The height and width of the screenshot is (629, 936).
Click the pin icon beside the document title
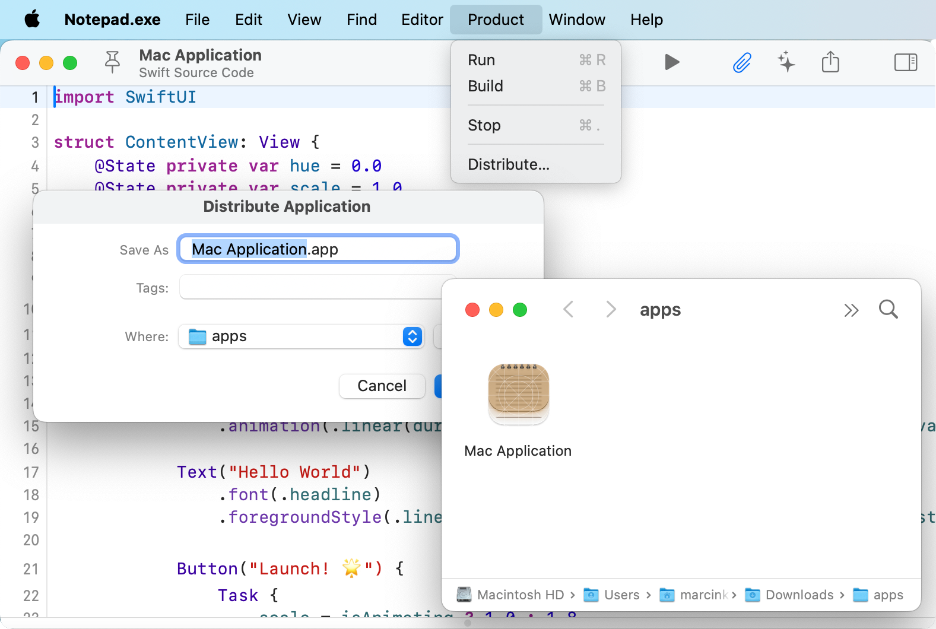point(112,62)
